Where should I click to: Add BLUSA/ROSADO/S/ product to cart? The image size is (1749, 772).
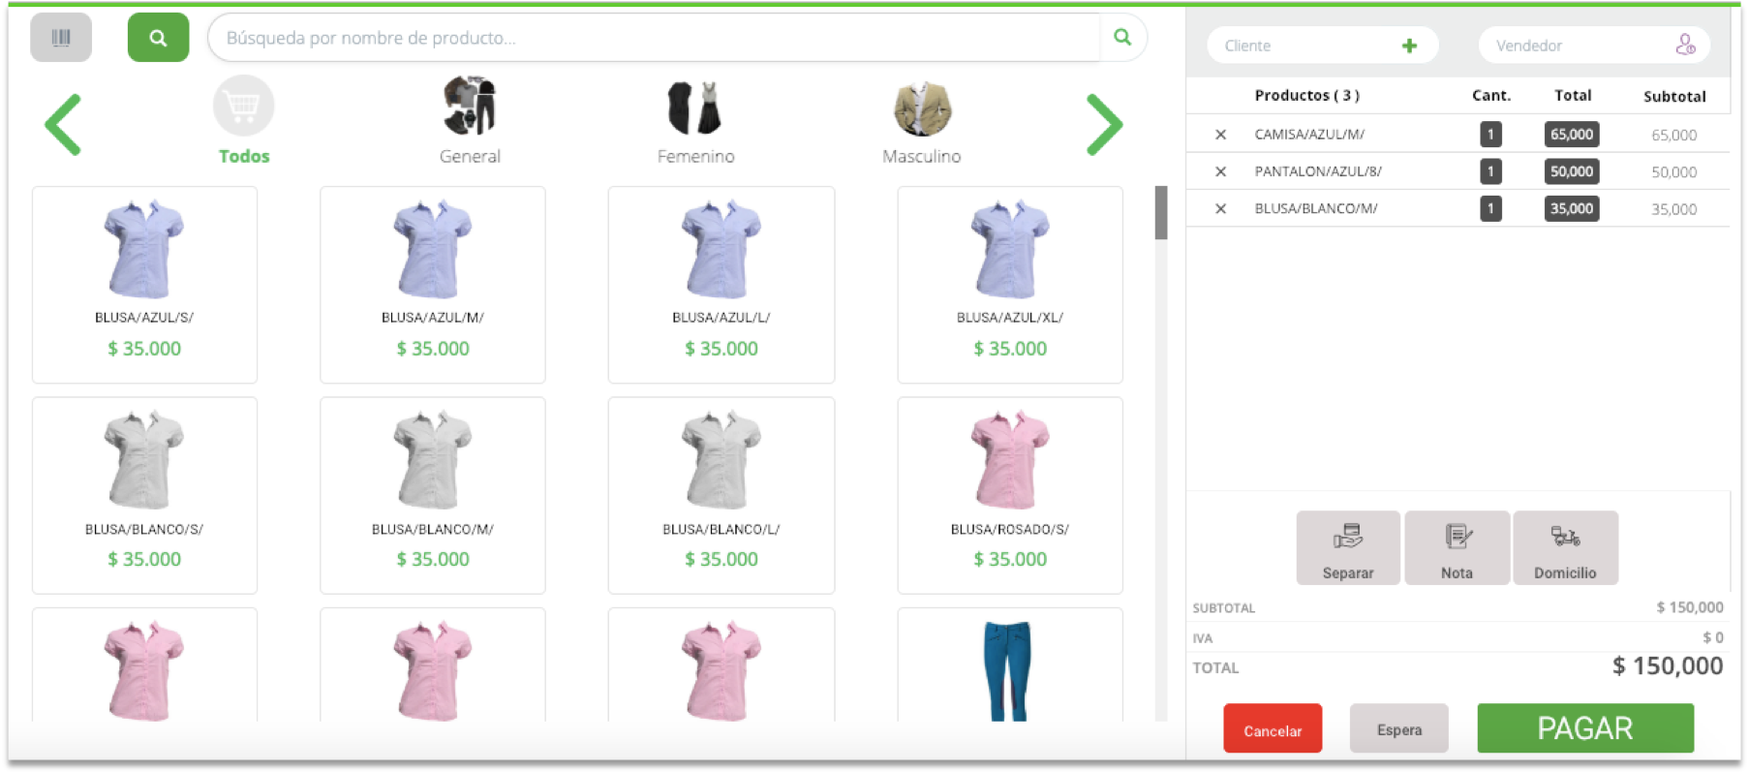1010,495
